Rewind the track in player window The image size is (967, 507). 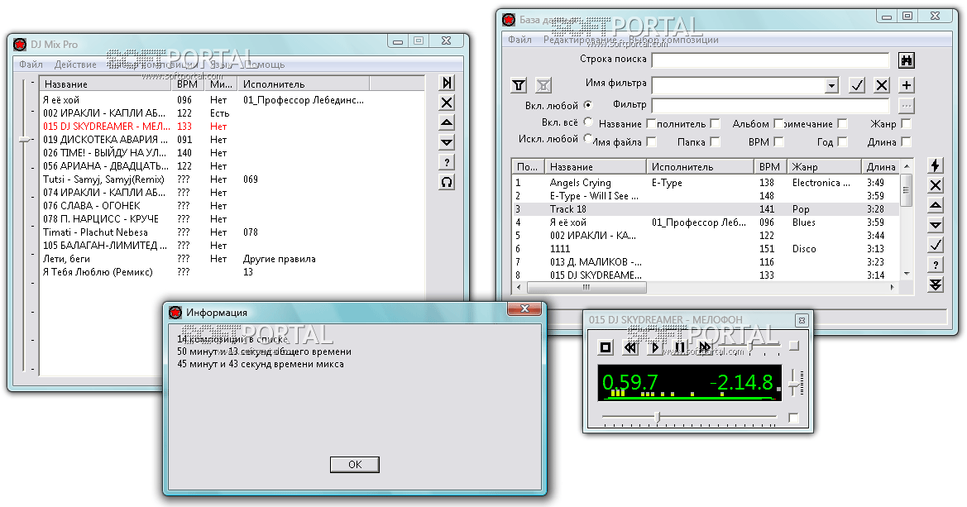[630, 348]
